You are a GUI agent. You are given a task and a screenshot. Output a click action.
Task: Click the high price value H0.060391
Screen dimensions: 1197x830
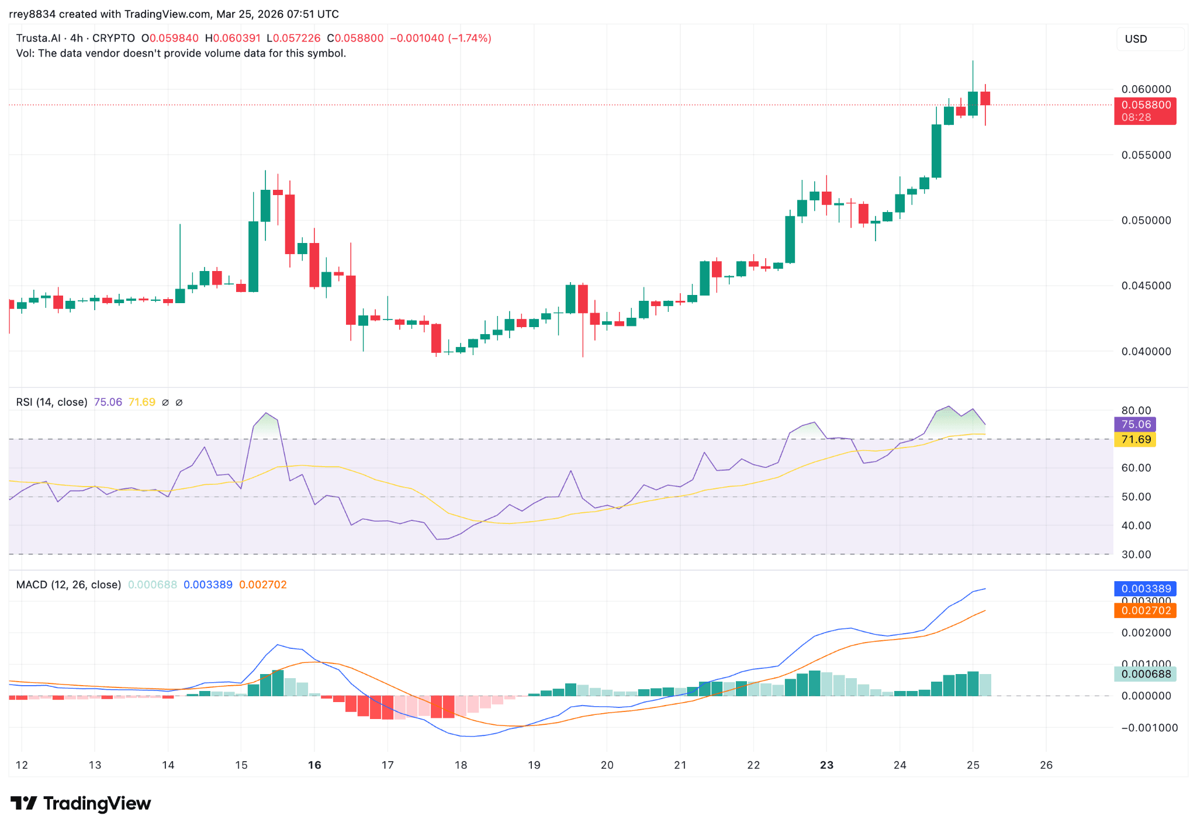tap(233, 38)
